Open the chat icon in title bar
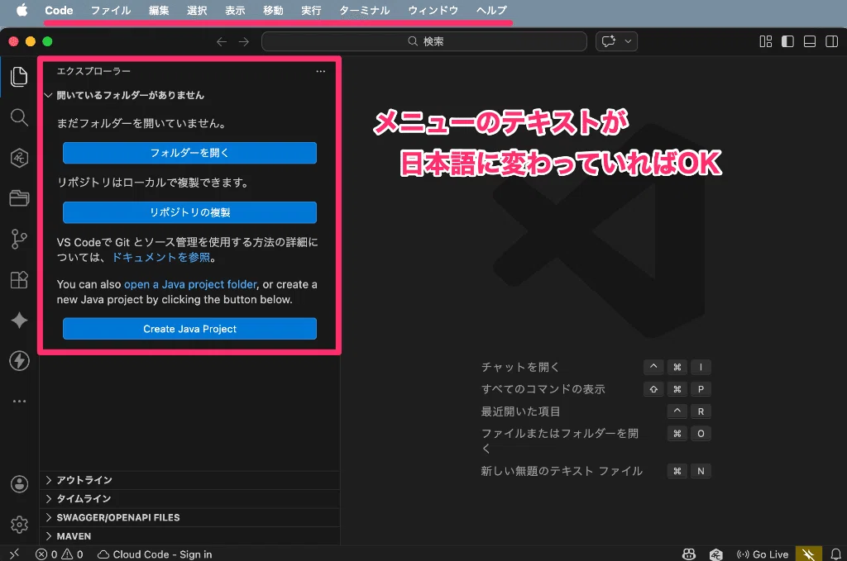Viewport: 847px width, 561px height. pos(609,41)
